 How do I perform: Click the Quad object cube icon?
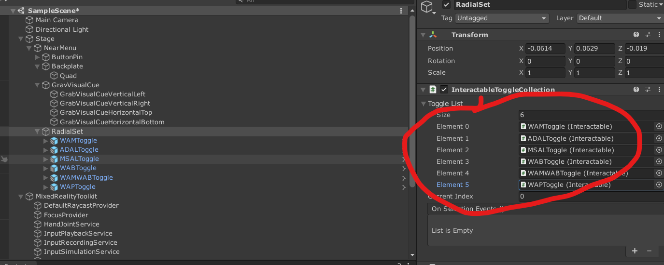tap(54, 76)
